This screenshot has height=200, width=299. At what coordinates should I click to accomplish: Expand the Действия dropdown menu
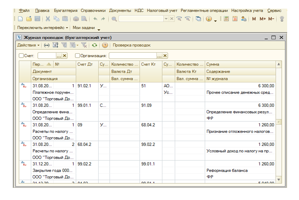point(29,45)
